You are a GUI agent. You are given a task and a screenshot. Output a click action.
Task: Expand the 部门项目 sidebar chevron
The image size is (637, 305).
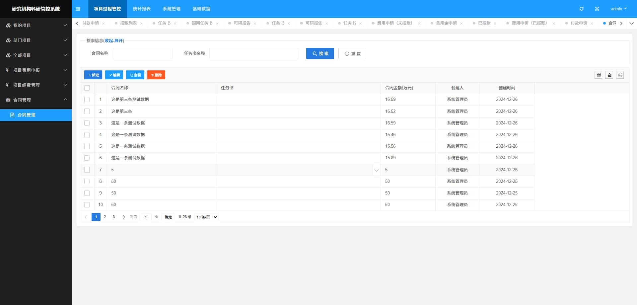pyautogui.click(x=65, y=40)
